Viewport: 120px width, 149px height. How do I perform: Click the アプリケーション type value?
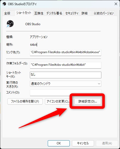pyautogui.click(x=39, y=37)
